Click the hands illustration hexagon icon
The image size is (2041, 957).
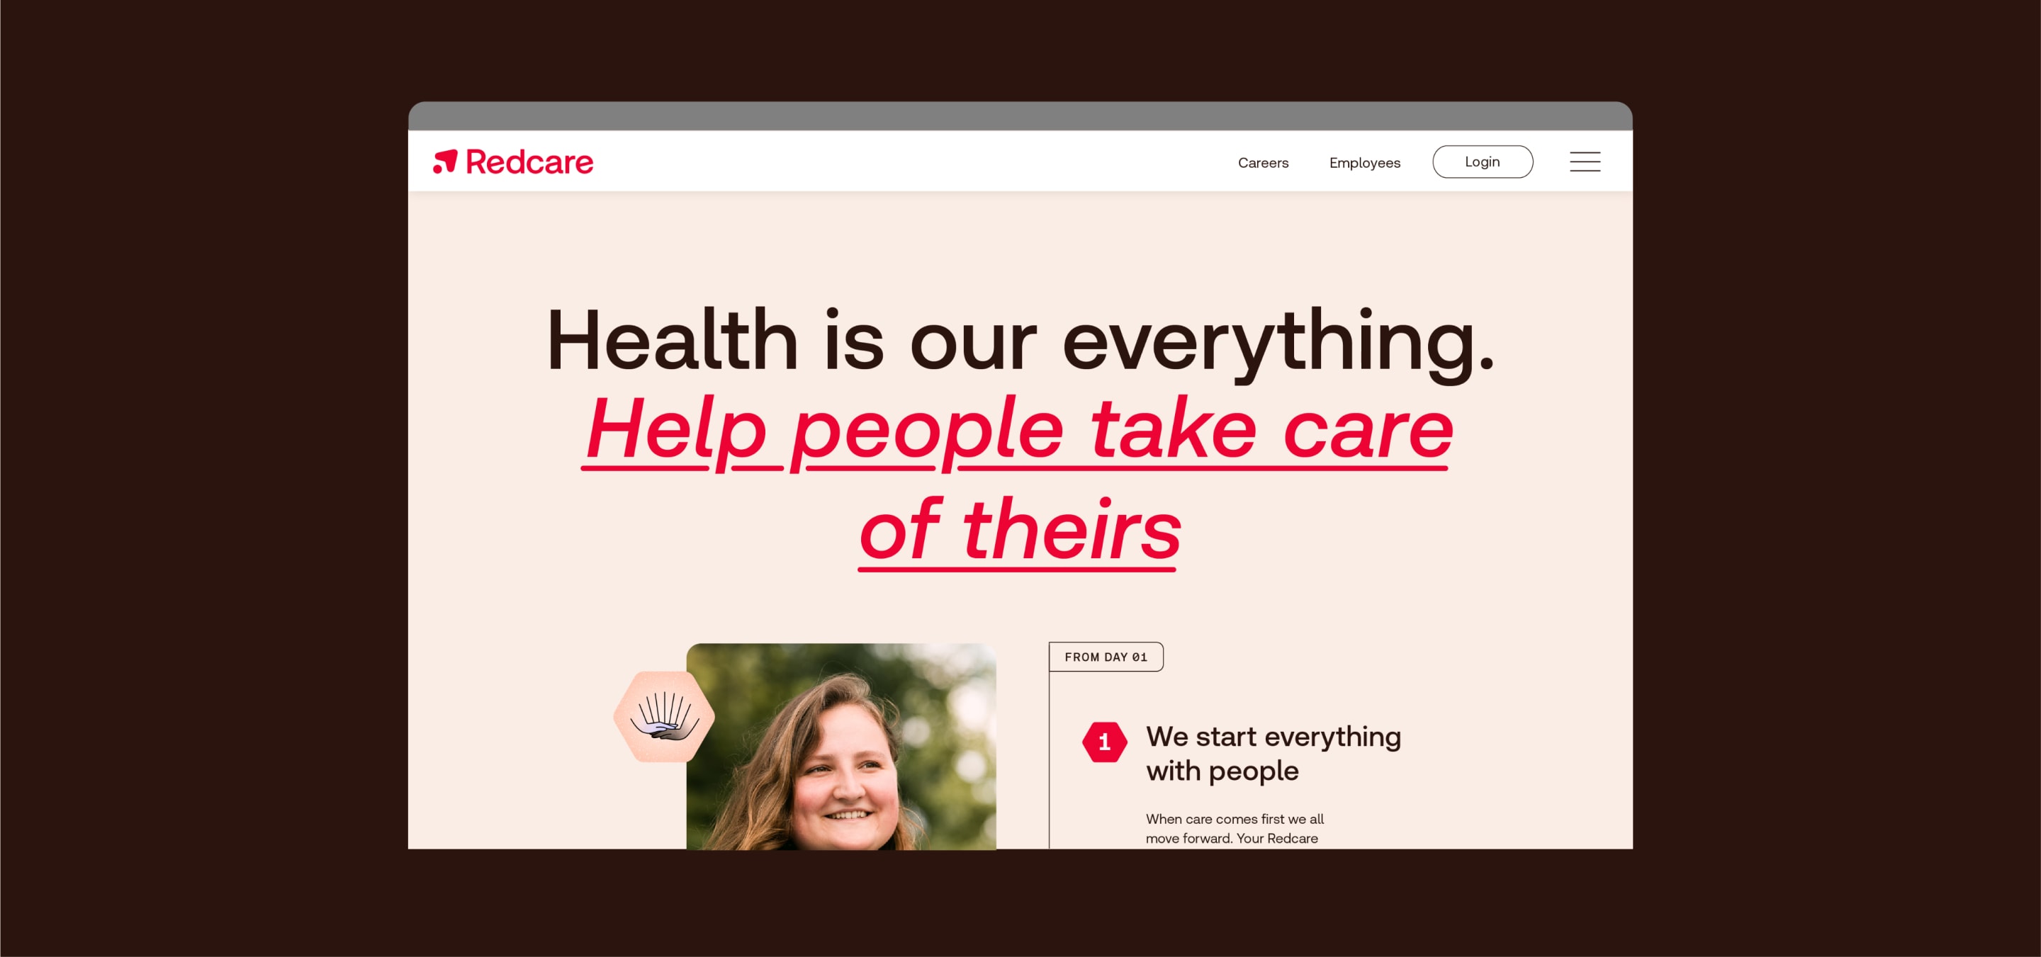coord(664,717)
